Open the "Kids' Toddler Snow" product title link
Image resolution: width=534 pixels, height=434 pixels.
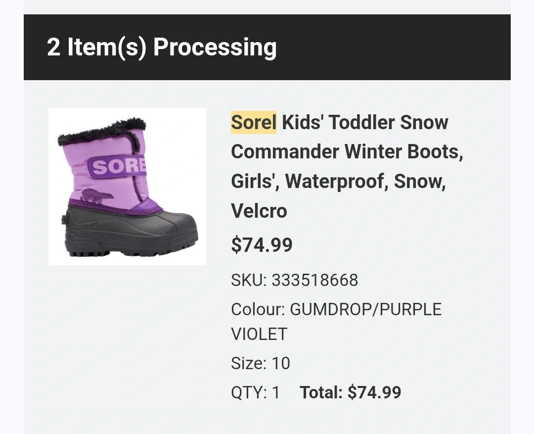point(365,122)
